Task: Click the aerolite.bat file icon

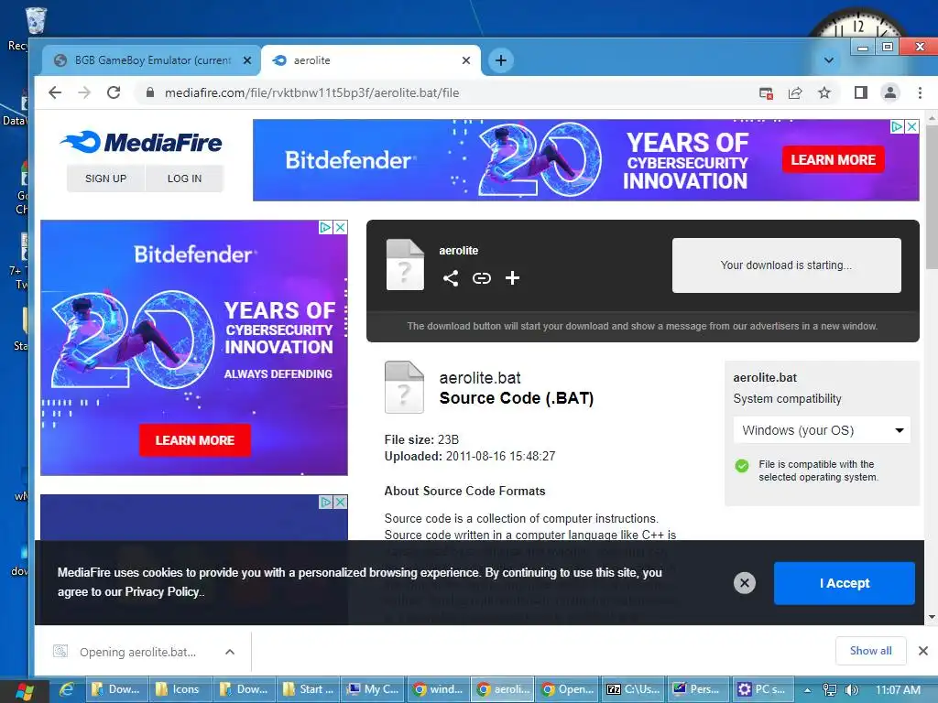Action: click(404, 387)
